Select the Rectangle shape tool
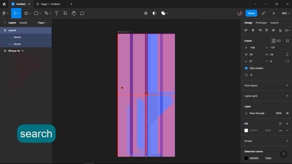 pos(36,13)
